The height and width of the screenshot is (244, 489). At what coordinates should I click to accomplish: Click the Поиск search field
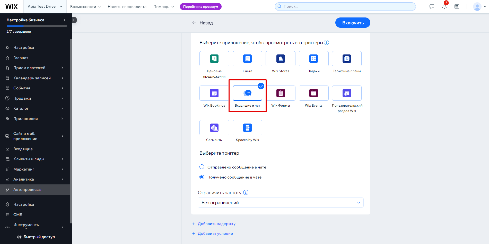[x=345, y=7]
